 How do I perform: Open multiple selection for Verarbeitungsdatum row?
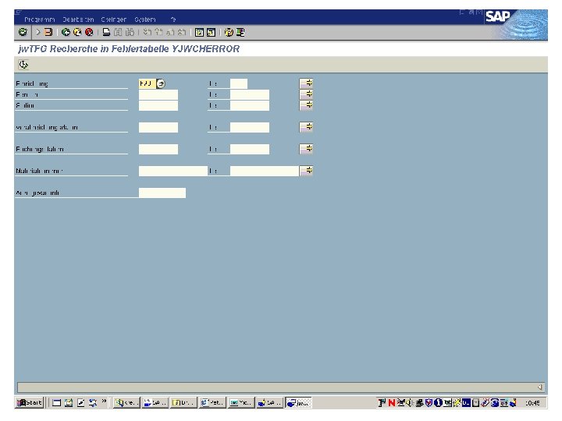(306, 127)
